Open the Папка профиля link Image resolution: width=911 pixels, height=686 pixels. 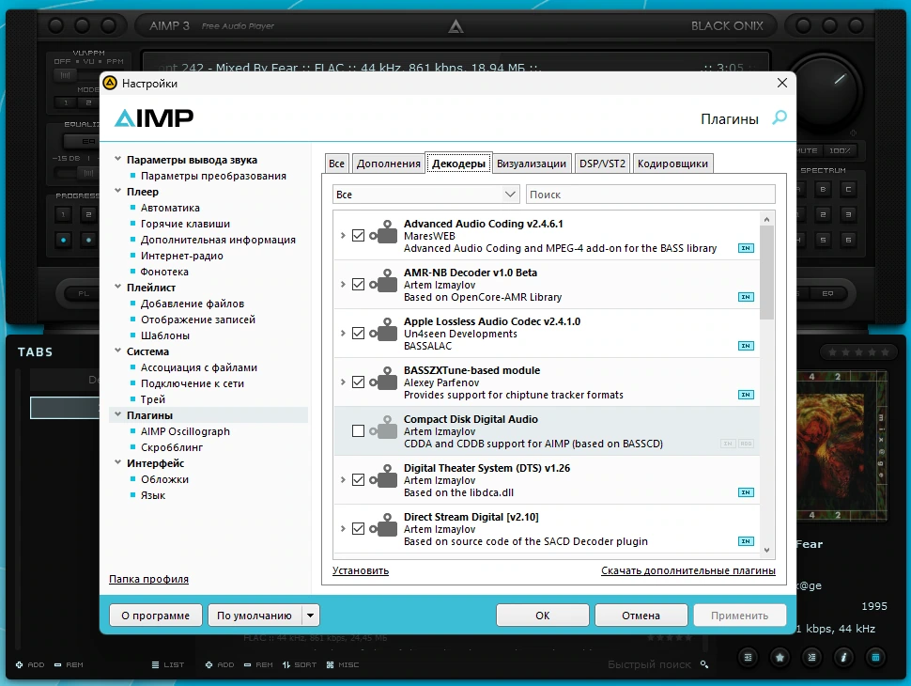pos(148,579)
